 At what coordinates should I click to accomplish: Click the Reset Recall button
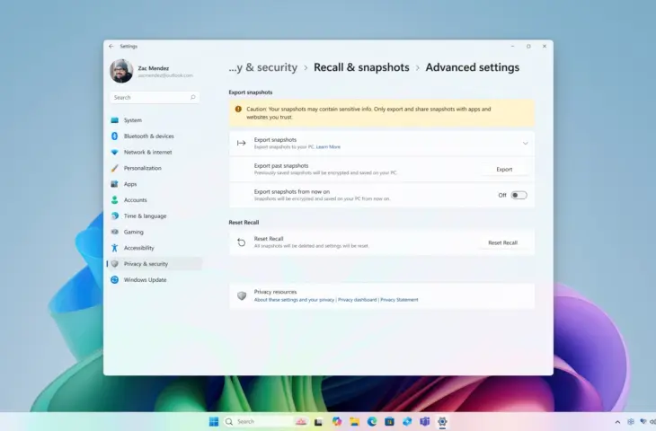tap(503, 242)
